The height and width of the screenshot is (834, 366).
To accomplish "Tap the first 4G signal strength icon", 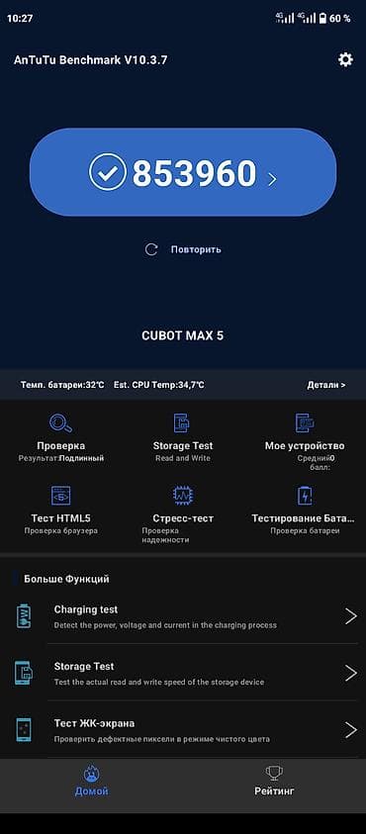I will (x=285, y=18).
